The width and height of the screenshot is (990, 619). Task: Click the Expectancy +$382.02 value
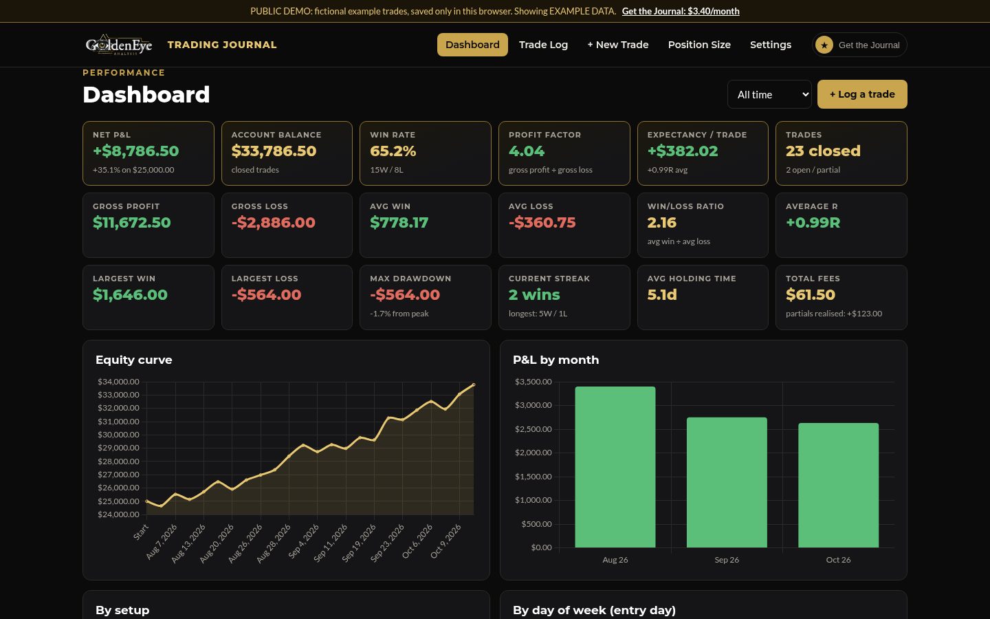[x=683, y=151]
